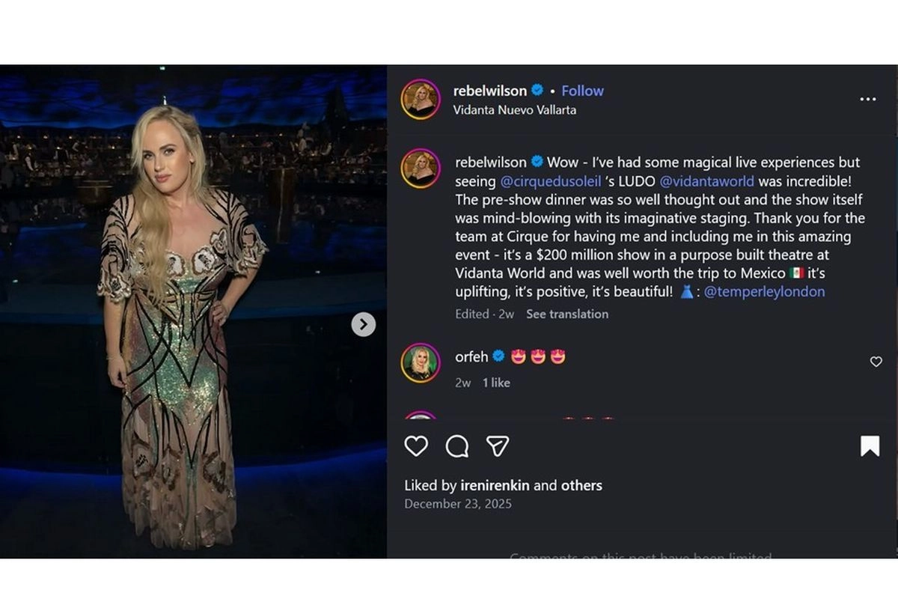Screen dimensions: 898x599
Task: Click the verified checkmark beside rebelwilson in the caption
Action: pos(536,162)
